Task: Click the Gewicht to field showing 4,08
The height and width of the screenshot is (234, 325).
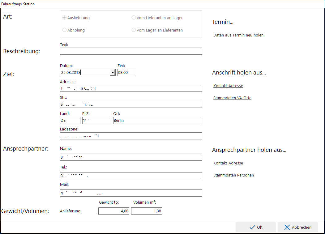Action: coord(114,211)
